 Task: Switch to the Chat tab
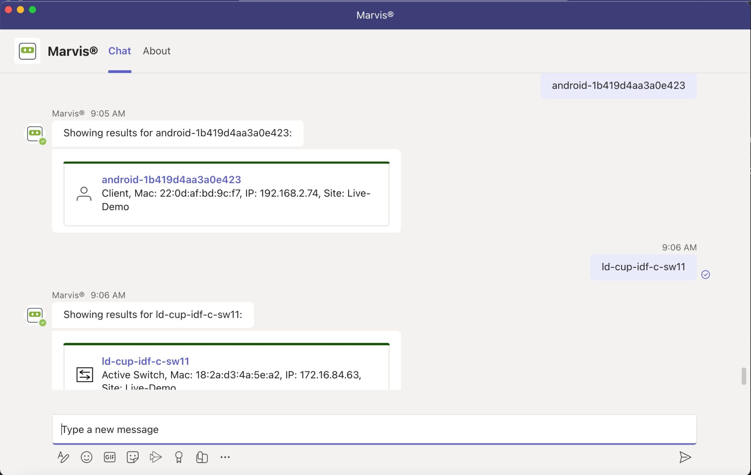click(x=119, y=51)
